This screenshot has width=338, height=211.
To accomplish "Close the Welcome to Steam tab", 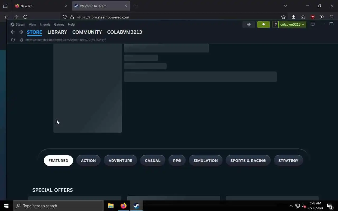I will (x=125, y=6).
